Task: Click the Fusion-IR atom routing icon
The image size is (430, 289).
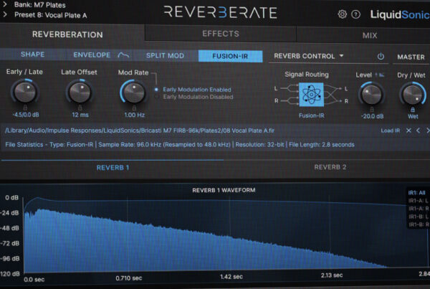Action: pyautogui.click(x=311, y=95)
